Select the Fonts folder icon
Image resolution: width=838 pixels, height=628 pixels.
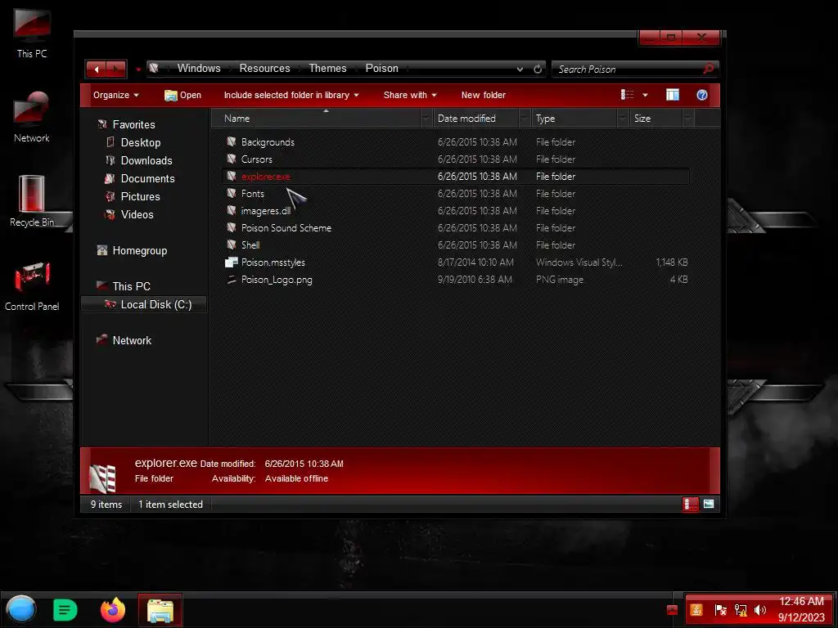[x=232, y=193]
